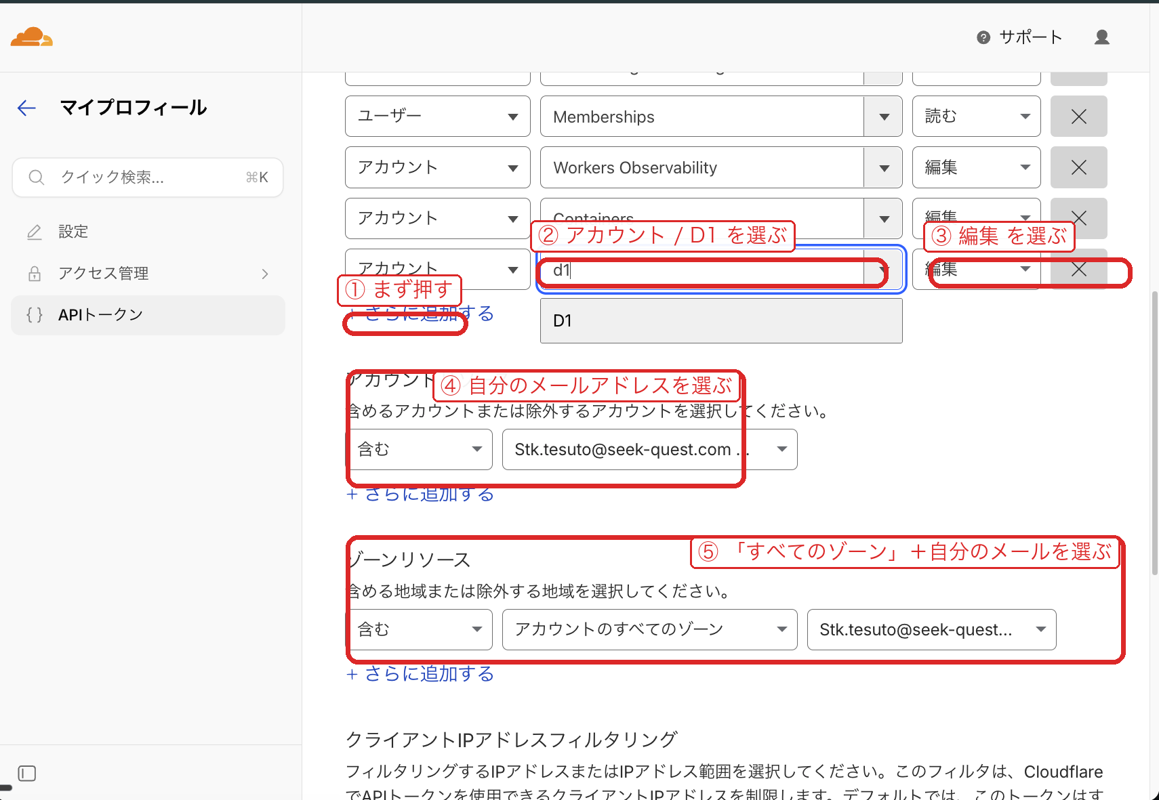
Task: Open the Stk.tesuto@seek-quest.com account dropdown
Action: (x=649, y=449)
